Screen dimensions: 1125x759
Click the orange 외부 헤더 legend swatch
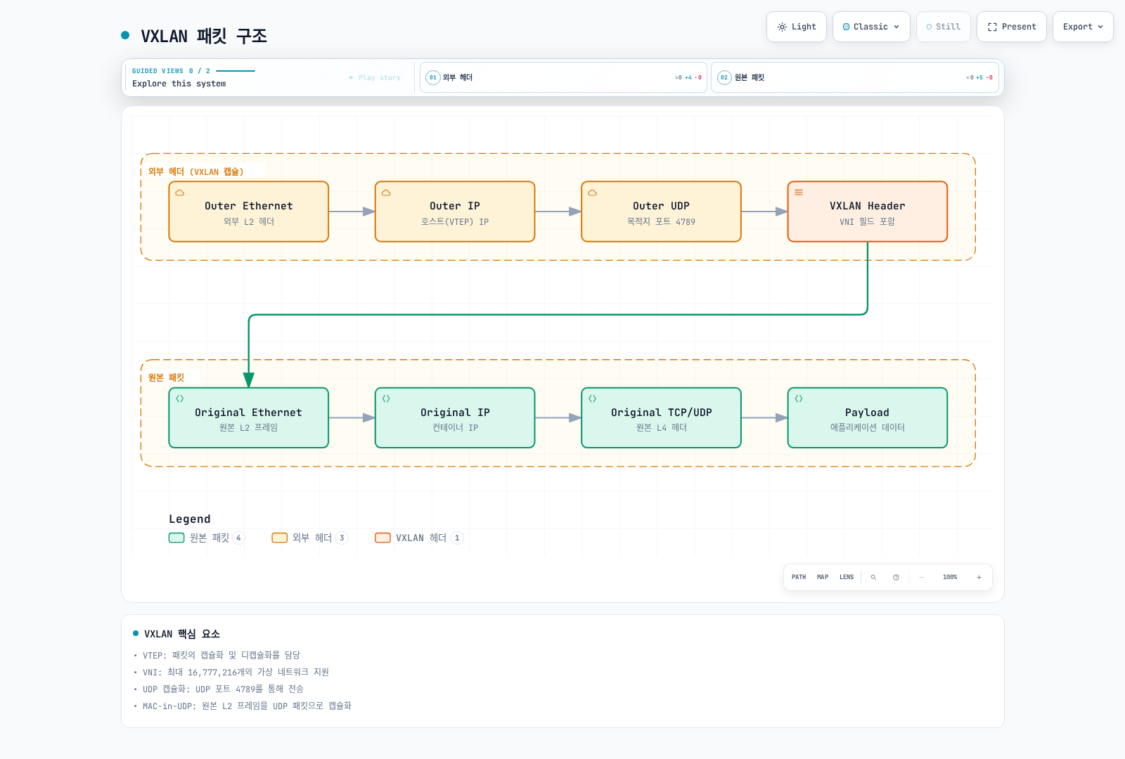pyautogui.click(x=280, y=538)
